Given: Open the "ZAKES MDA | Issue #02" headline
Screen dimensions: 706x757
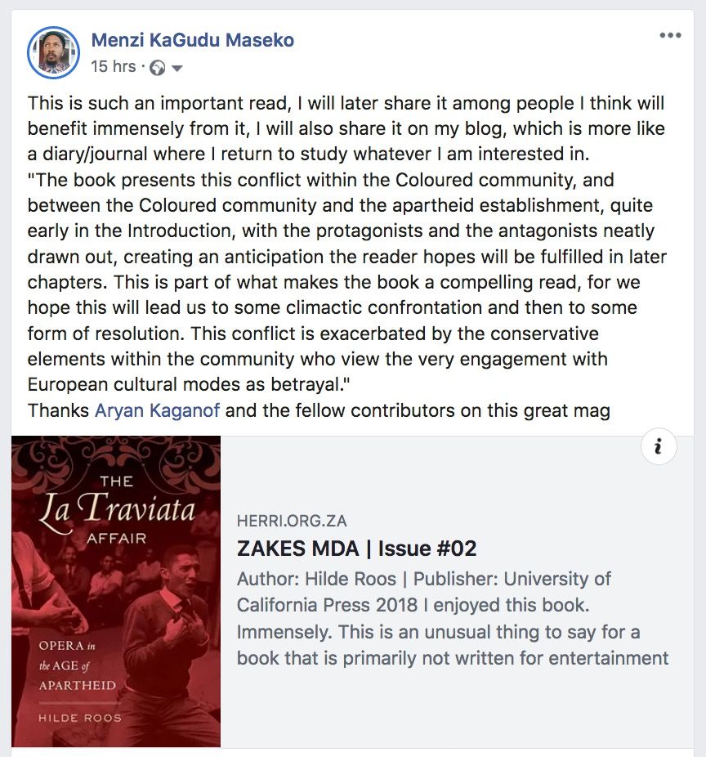Looking at the screenshot, I should 356,549.
